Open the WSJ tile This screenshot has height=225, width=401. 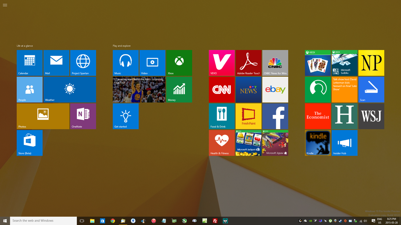[371, 116]
